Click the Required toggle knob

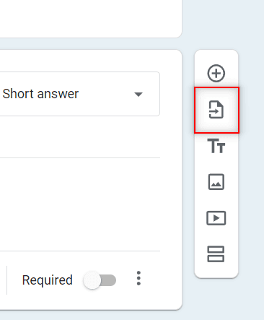click(92, 280)
